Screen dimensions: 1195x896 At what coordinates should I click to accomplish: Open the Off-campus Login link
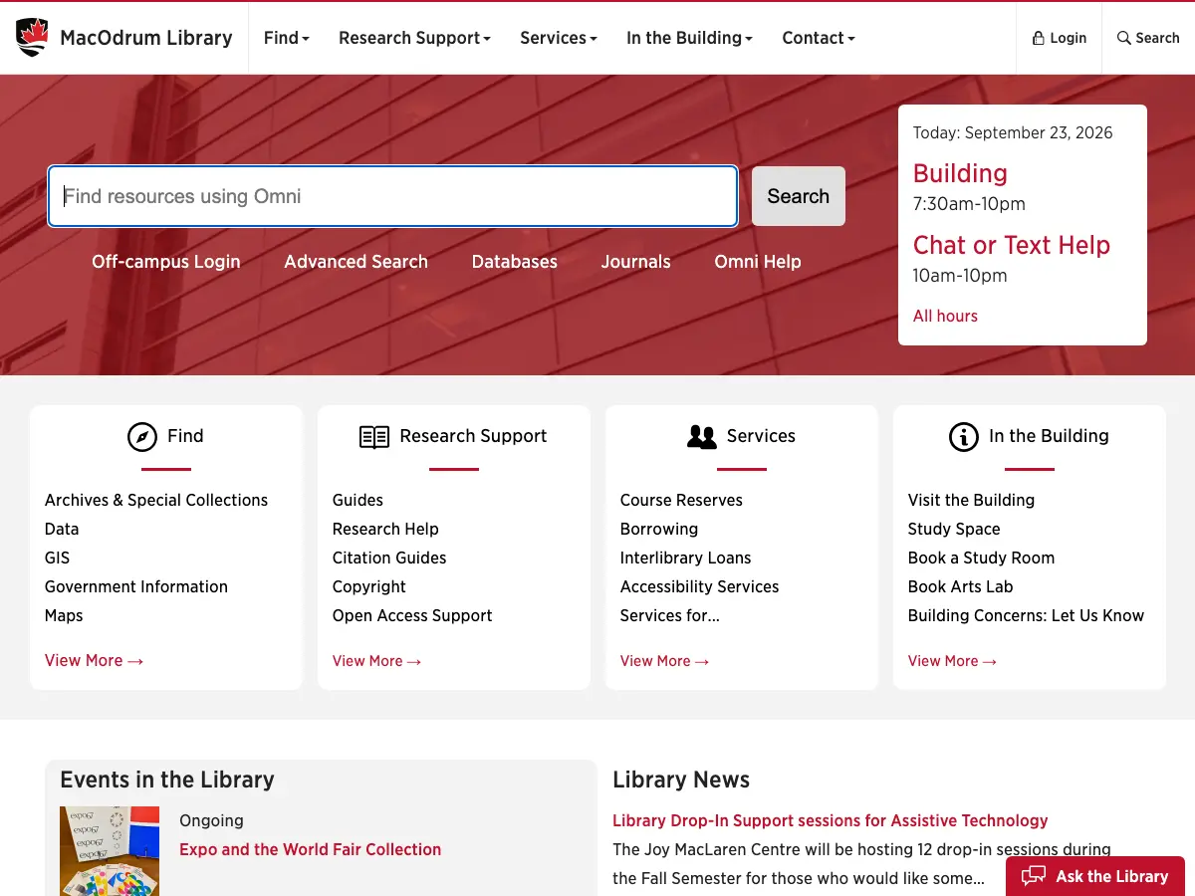166,262
